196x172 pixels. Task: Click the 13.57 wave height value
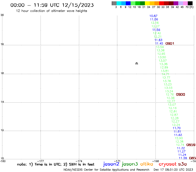pos(163,61)
